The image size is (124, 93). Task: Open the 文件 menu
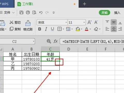7,13
